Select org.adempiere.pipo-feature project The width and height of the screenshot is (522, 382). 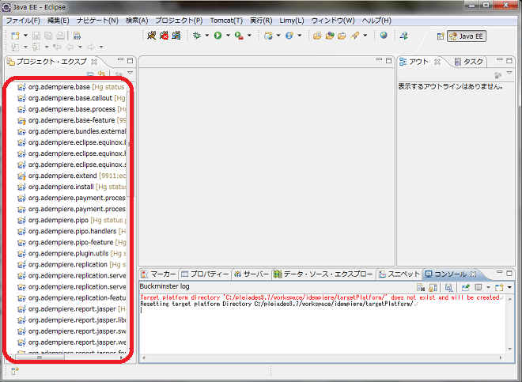point(71,242)
